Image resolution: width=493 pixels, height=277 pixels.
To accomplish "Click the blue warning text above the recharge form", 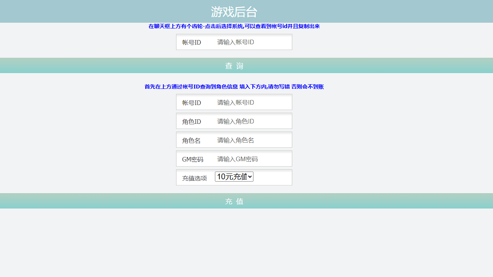I will click(234, 87).
